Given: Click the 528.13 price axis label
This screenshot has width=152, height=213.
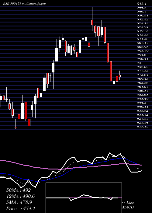Looking at the screenshot, I should tap(142, 23).
